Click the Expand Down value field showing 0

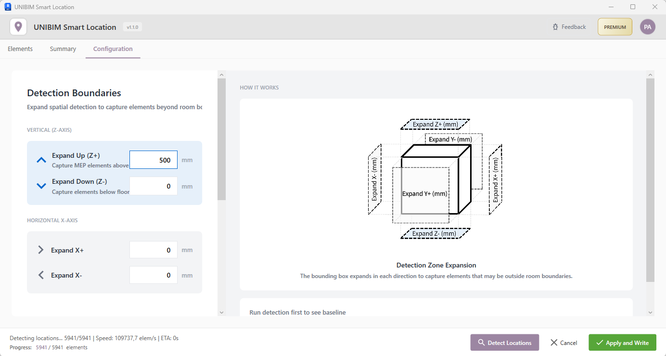pos(154,186)
